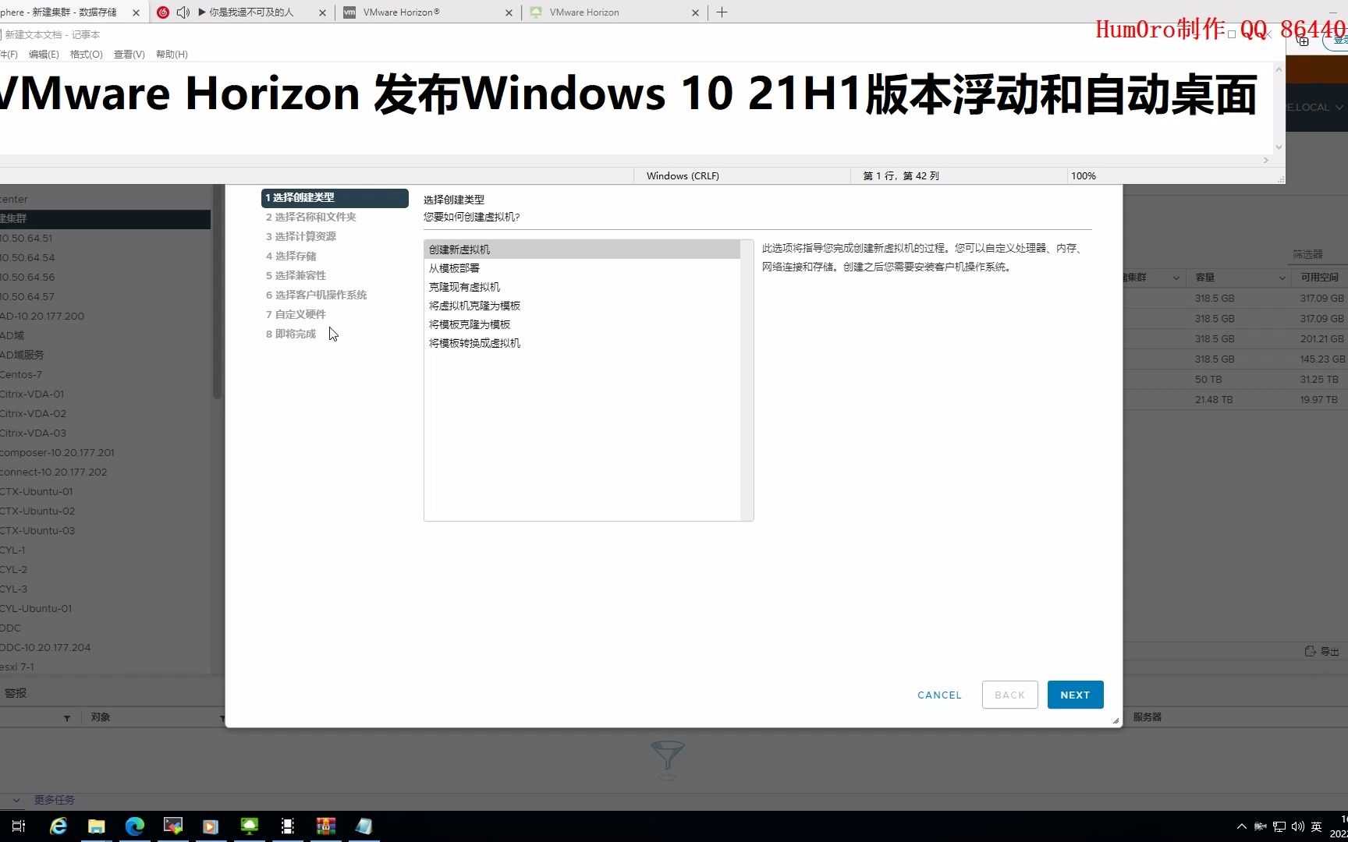Open the filmstrip video app in taskbar
Viewport: 1348px width, 842px height.
288,826
